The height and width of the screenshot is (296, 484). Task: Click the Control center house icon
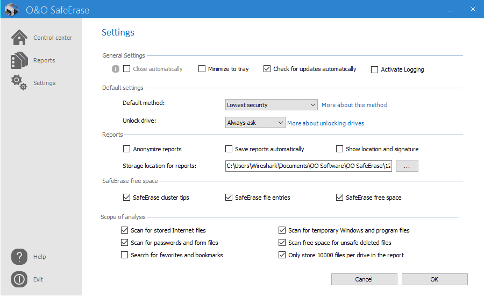tap(19, 37)
